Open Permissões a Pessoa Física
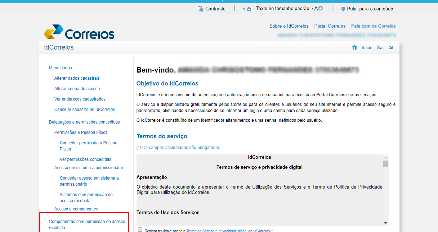438x232 pixels. 81,132
